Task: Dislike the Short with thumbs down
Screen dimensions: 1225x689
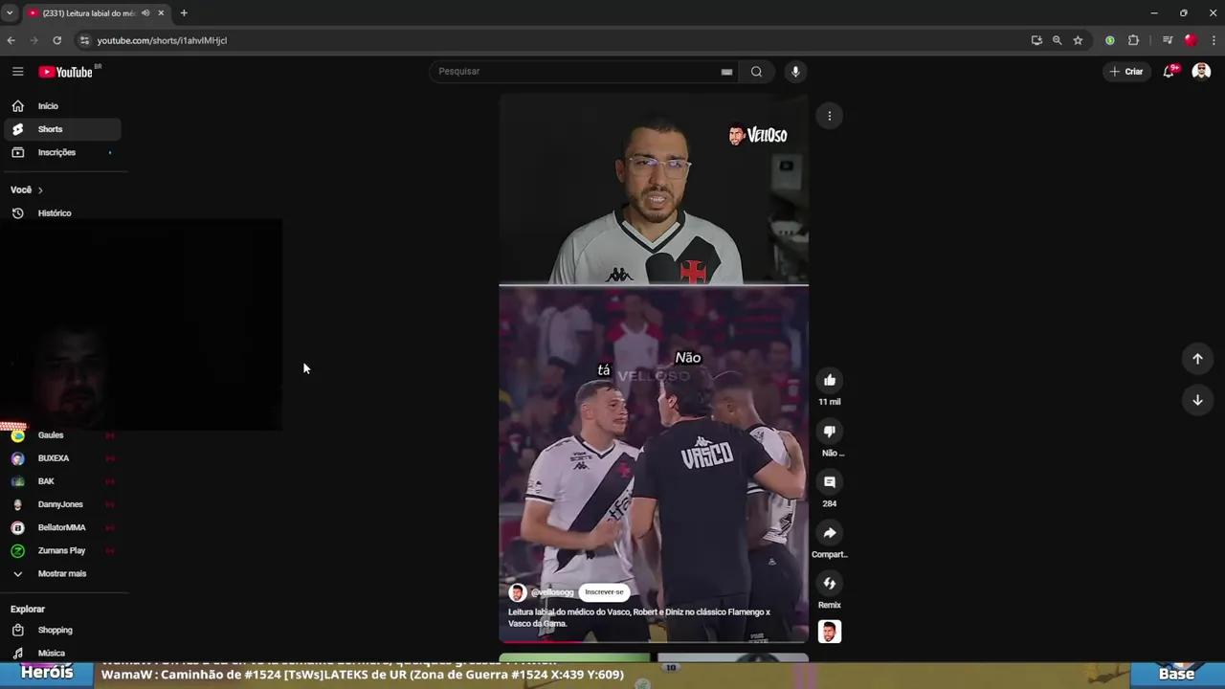Action: tap(830, 432)
